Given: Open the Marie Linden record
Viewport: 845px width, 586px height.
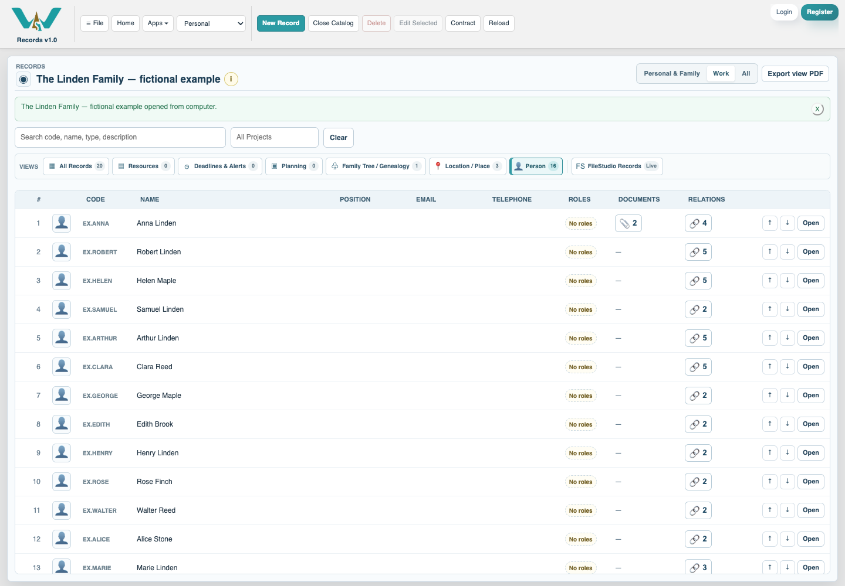Looking at the screenshot, I should tap(810, 567).
